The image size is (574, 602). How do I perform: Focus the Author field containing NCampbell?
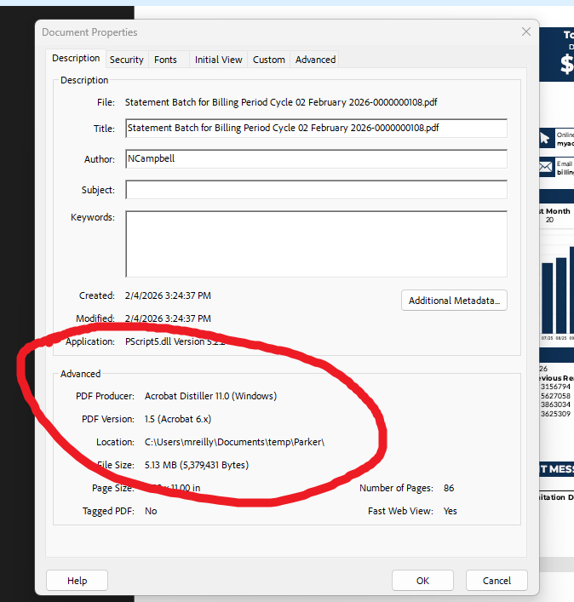(x=316, y=159)
